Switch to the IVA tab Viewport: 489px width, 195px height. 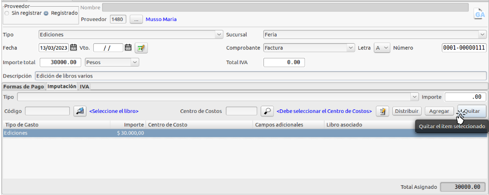coord(84,87)
